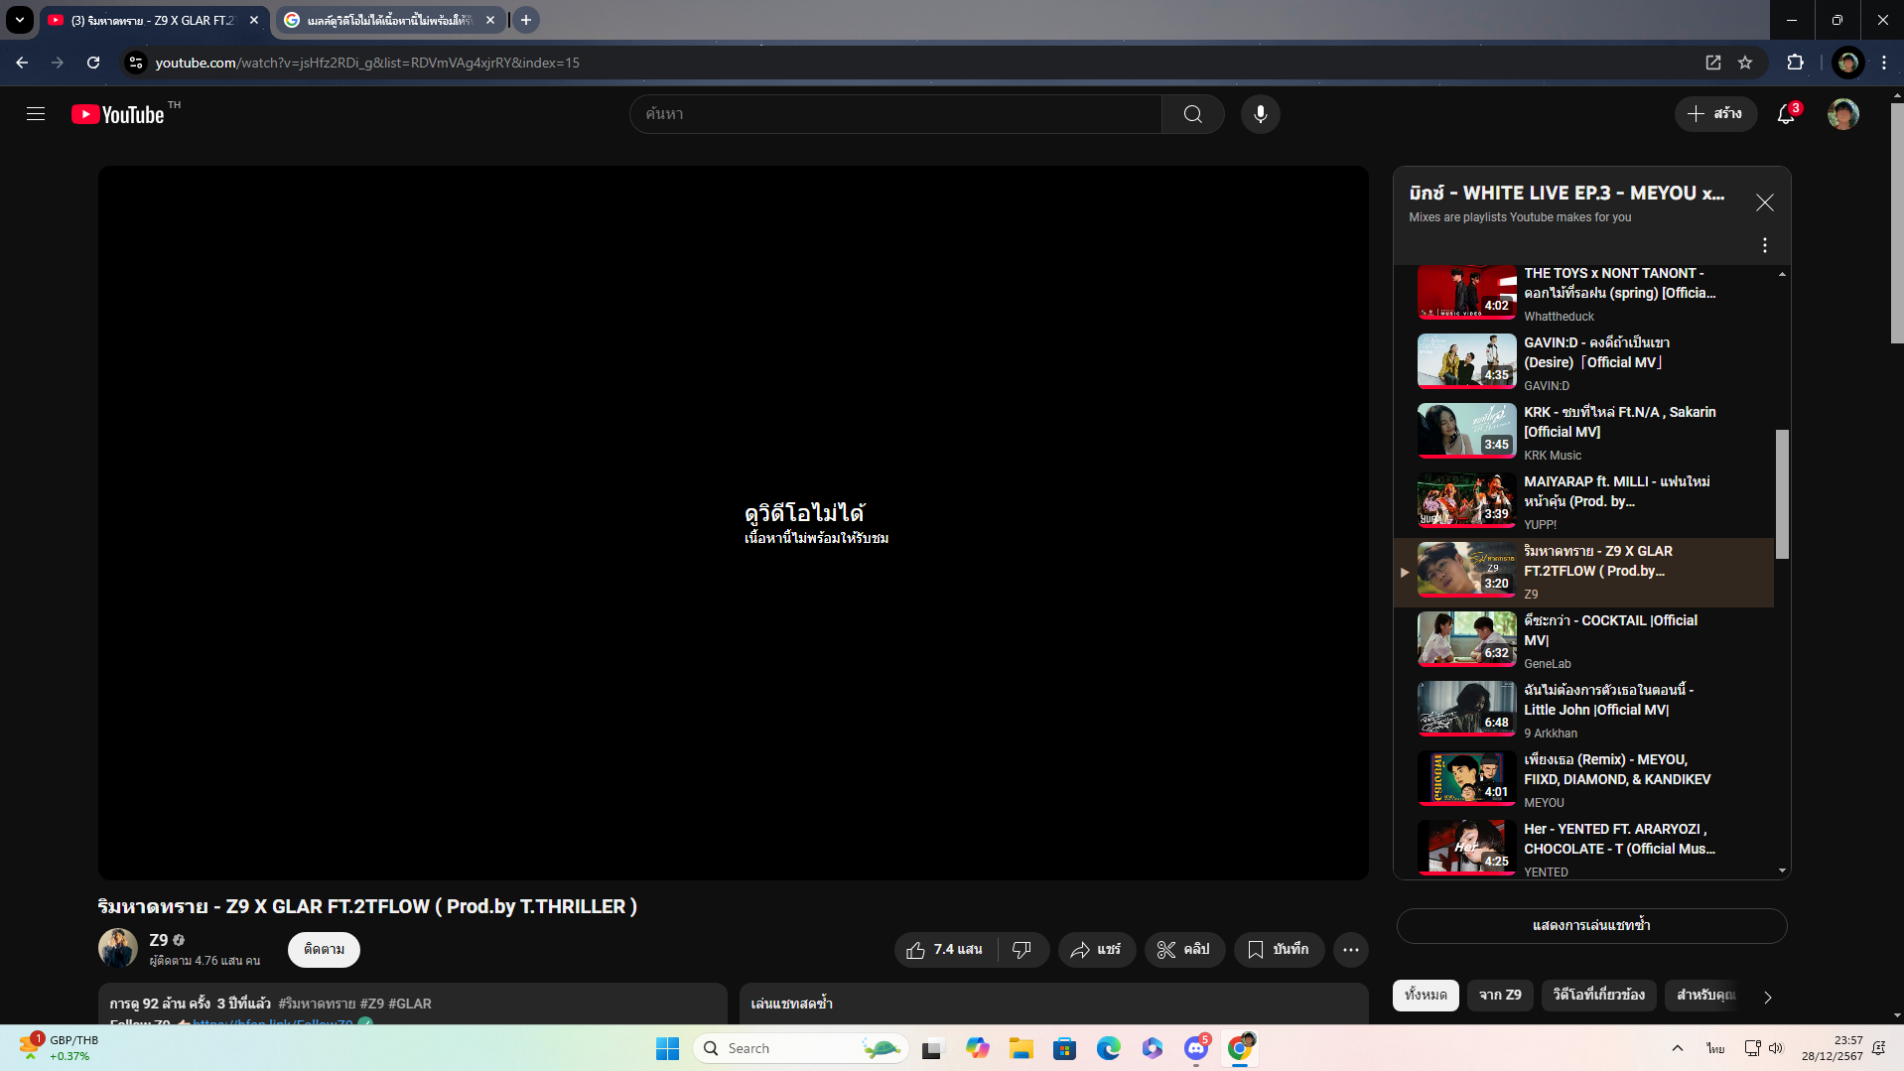Screen dimensions: 1904x1071
Task: Focus the ค้นหา search field
Action: coord(895,114)
